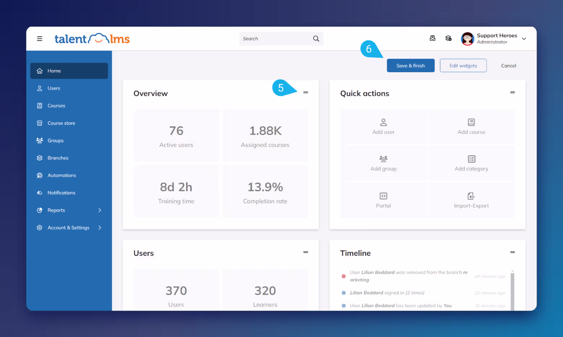Click the Courses book icon in the sidebar

click(40, 106)
